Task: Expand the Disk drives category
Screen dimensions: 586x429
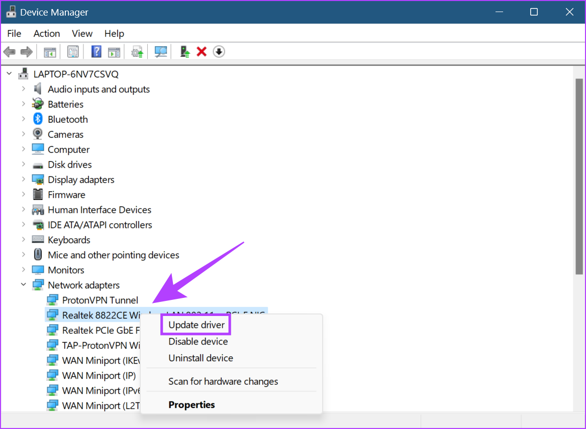Action: 24,164
